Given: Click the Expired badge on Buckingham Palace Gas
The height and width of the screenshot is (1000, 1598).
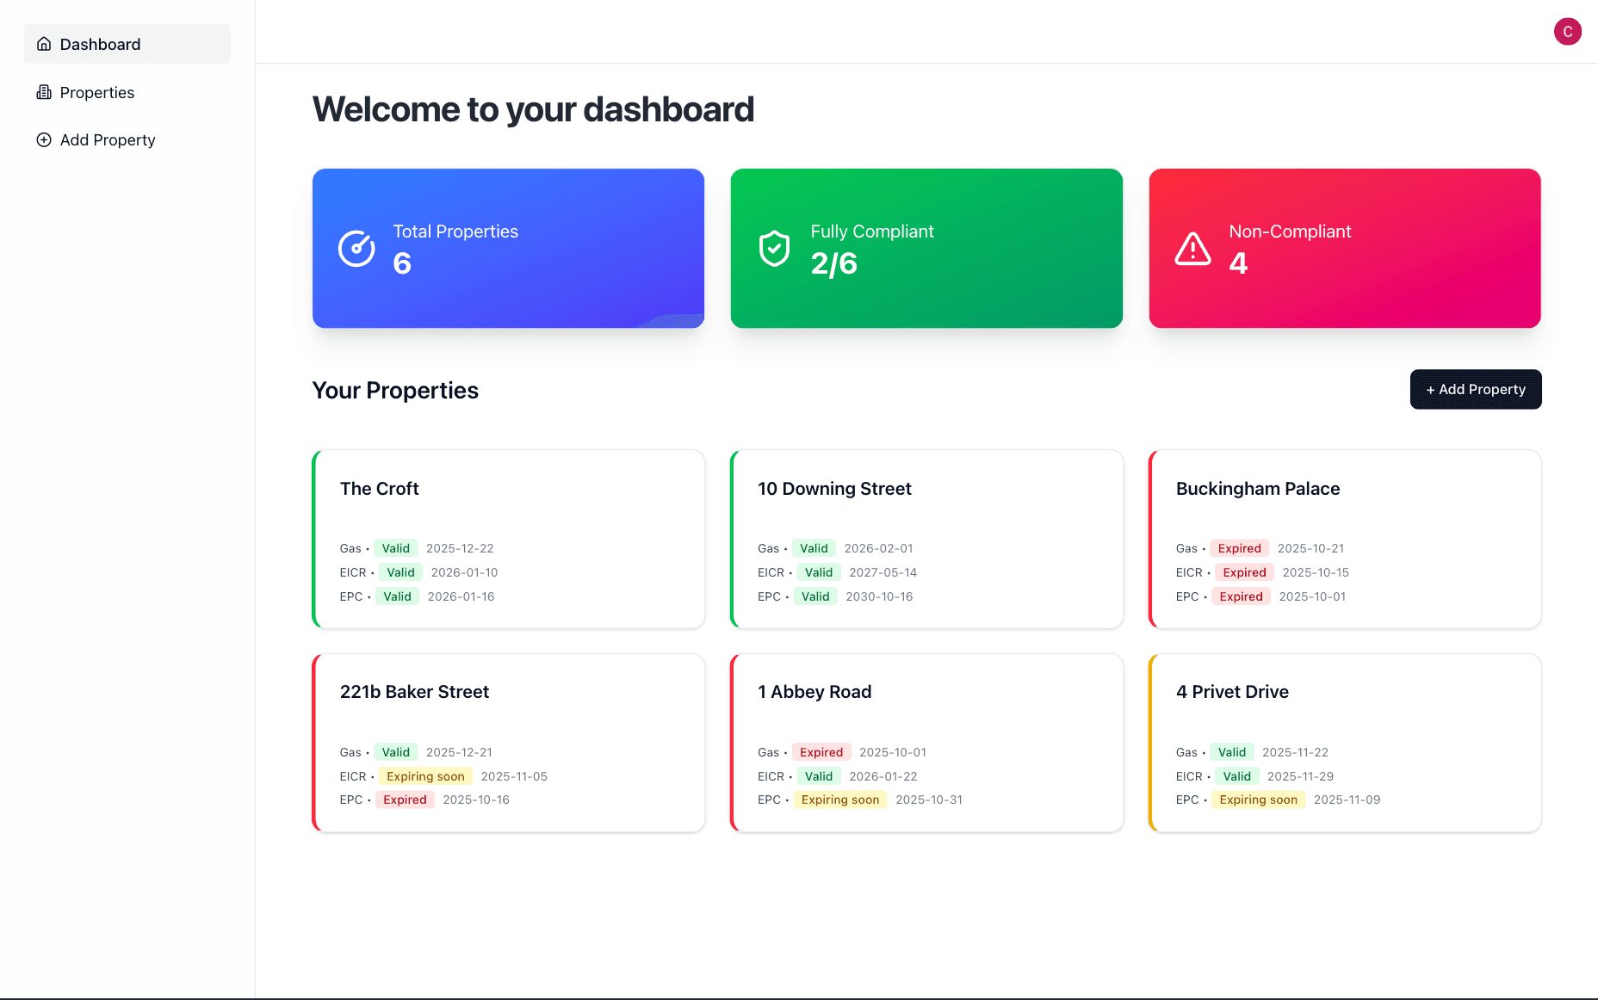Looking at the screenshot, I should pyautogui.click(x=1239, y=548).
